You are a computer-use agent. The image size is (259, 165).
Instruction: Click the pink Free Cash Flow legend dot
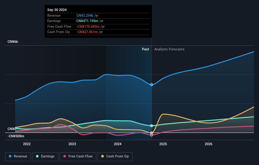(x=65, y=156)
